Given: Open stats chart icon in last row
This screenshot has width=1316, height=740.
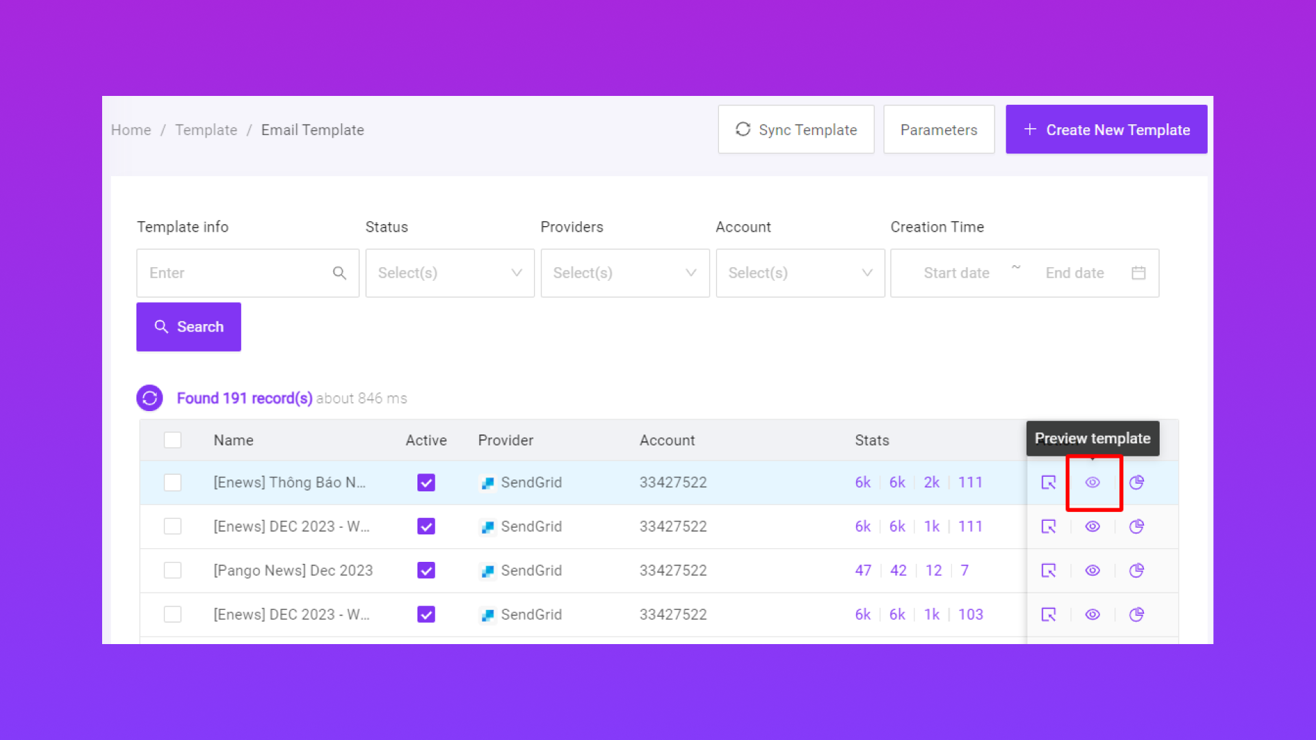Looking at the screenshot, I should [1136, 615].
